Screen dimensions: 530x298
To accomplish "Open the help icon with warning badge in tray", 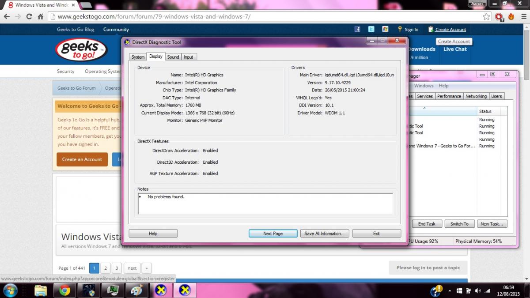I will point(436,290).
